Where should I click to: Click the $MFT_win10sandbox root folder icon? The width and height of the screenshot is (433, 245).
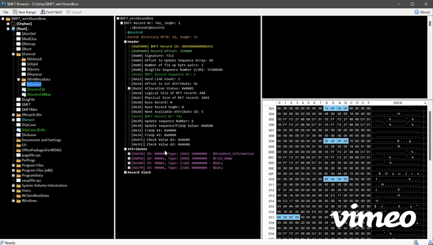click(x=8, y=18)
